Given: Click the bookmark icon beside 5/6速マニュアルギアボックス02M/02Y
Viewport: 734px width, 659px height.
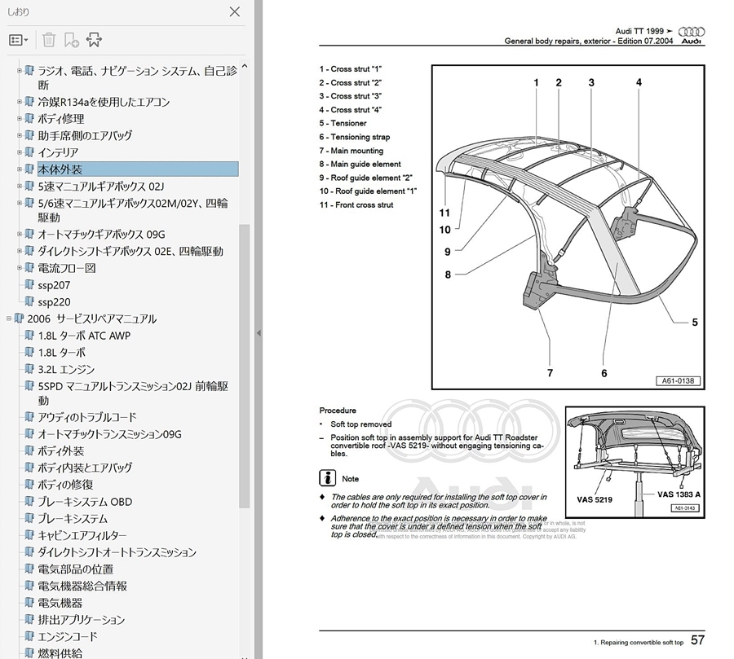Looking at the screenshot, I should point(29,203).
